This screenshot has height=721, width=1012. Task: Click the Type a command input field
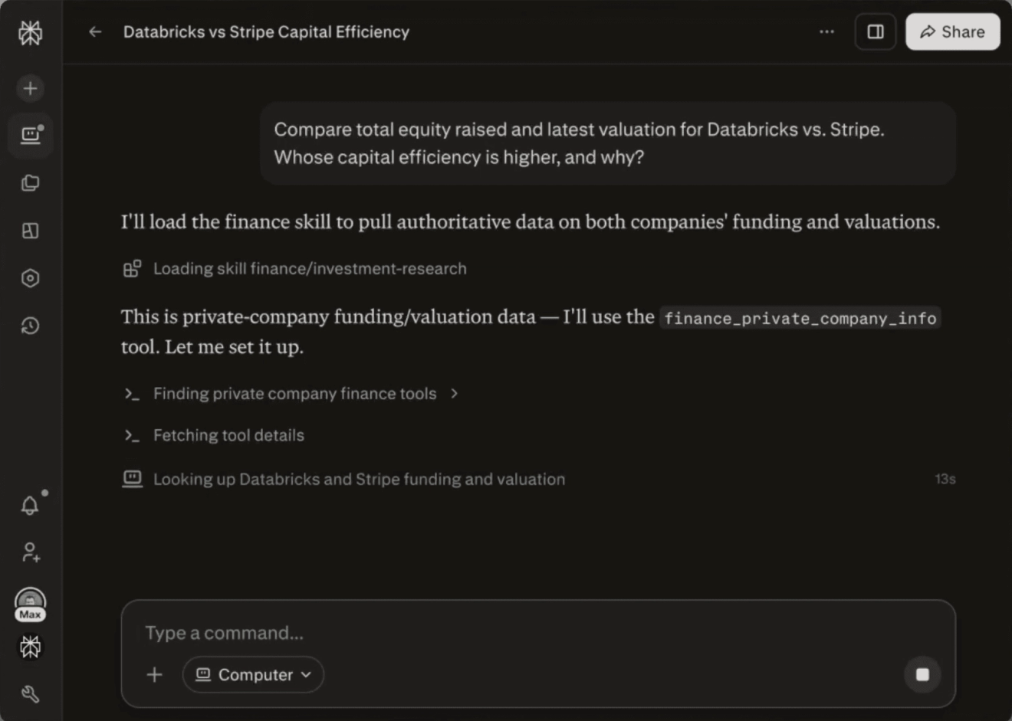pos(537,633)
